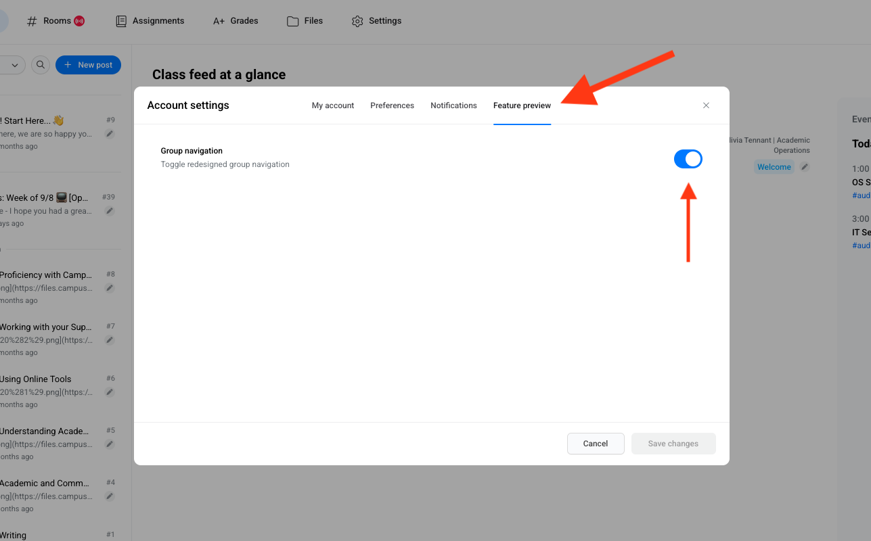Click the edit pencil on post #39
The image size is (871, 541).
pos(110,211)
